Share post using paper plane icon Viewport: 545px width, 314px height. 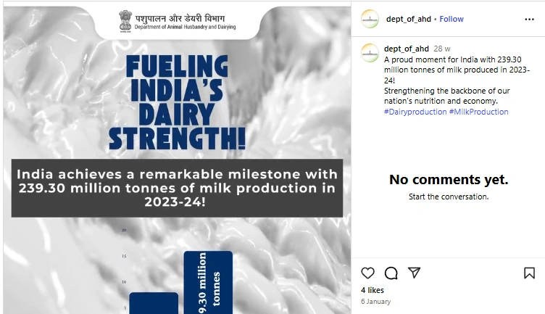click(415, 273)
